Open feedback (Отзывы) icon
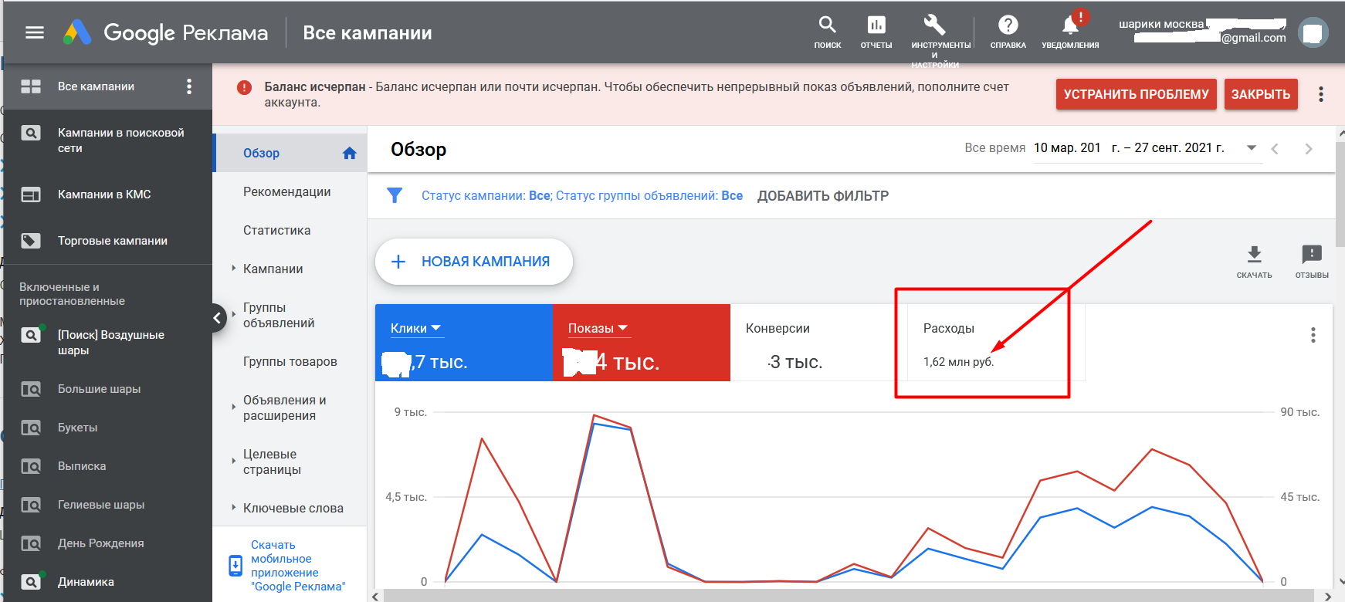1345x602 pixels. coord(1311,255)
